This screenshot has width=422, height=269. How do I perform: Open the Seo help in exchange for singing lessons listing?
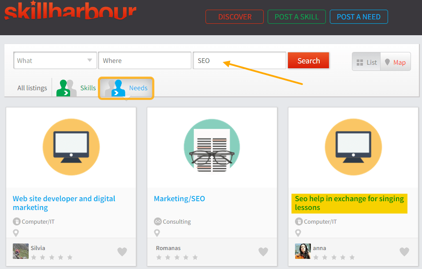tap(348, 203)
